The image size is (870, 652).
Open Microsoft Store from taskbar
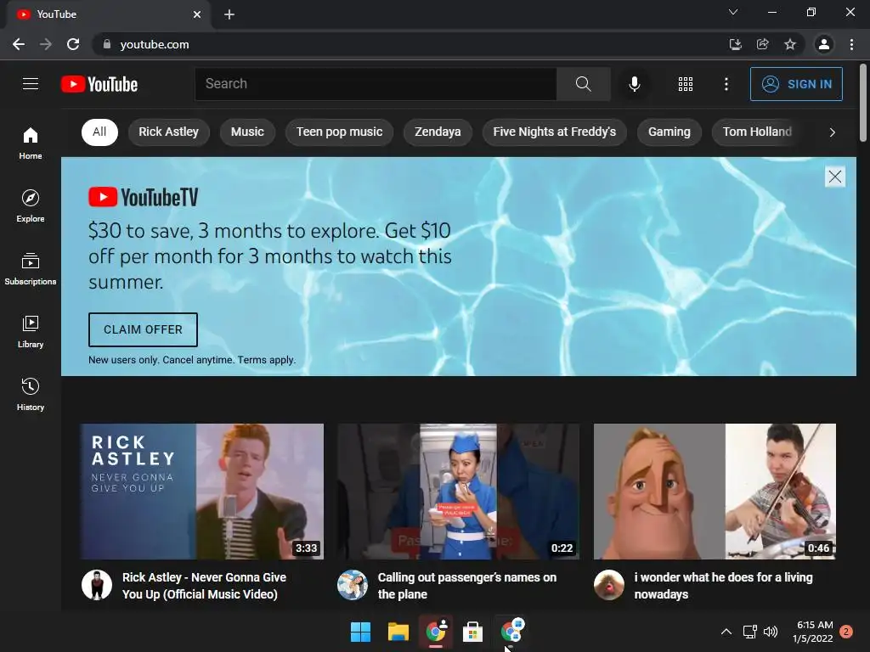[x=472, y=632]
